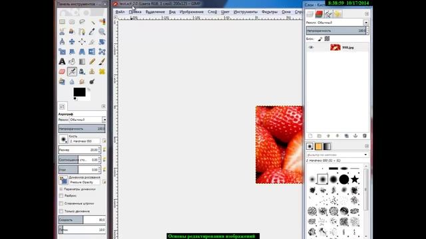This screenshot has height=239, width=426.
Task: Select the Select by Color tool
Action: tap(102, 22)
